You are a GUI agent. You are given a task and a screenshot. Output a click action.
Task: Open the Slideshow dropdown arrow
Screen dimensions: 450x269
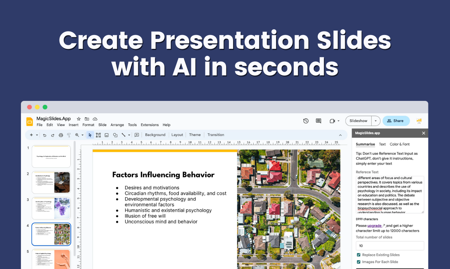click(376, 121)
